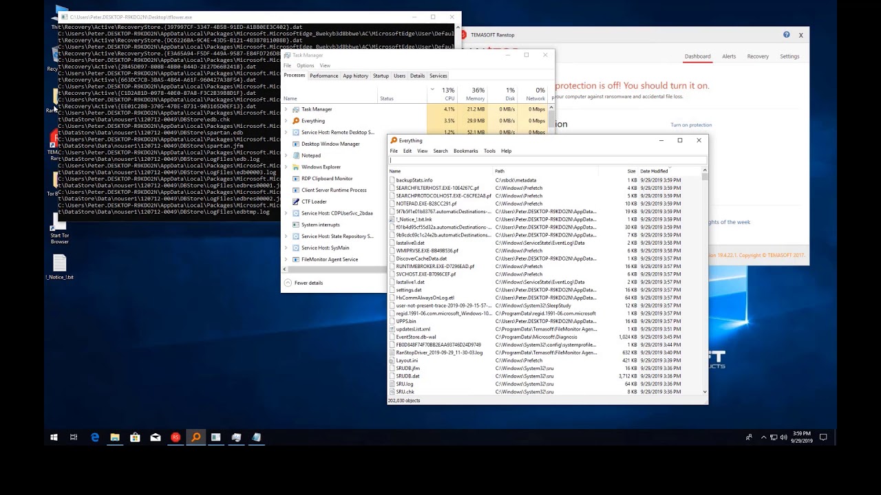Click the Everything process magnifier icon in Task Manager
The height and width of the screenshot is (495, 881).
click(296, 121)
